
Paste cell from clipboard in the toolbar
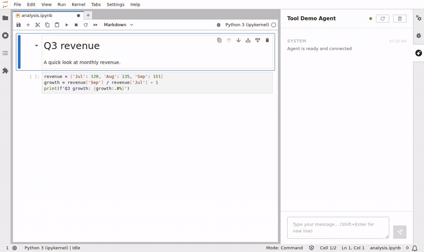[x=57, y=25]
